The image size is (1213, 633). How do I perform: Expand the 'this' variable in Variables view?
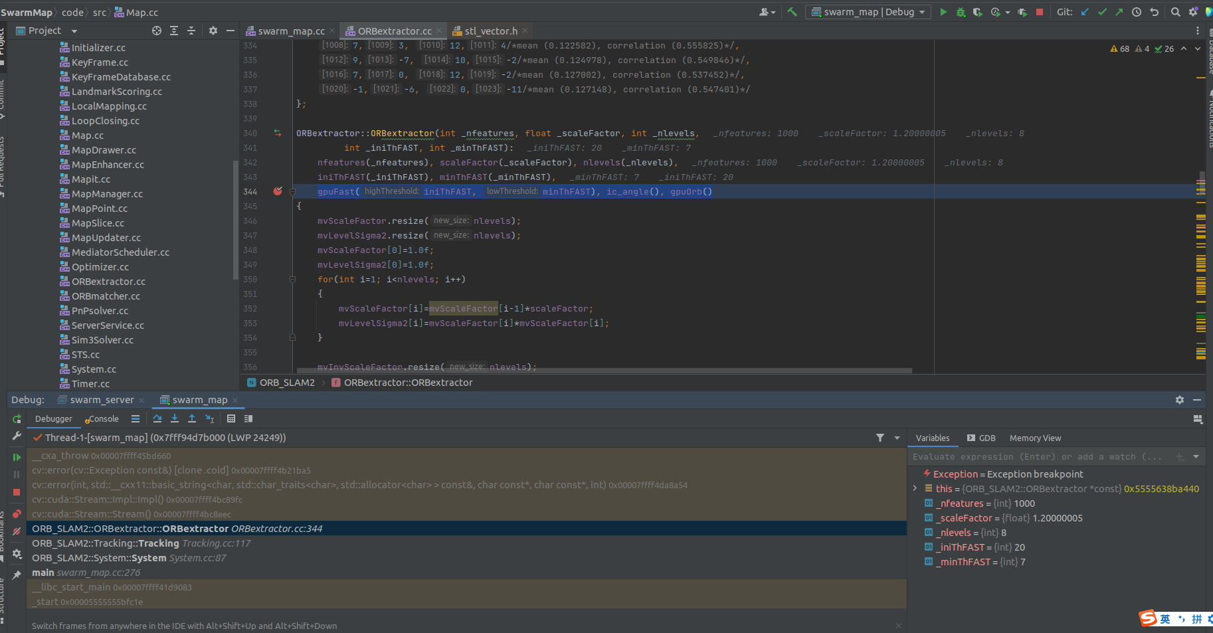click(x=915, y=488)
